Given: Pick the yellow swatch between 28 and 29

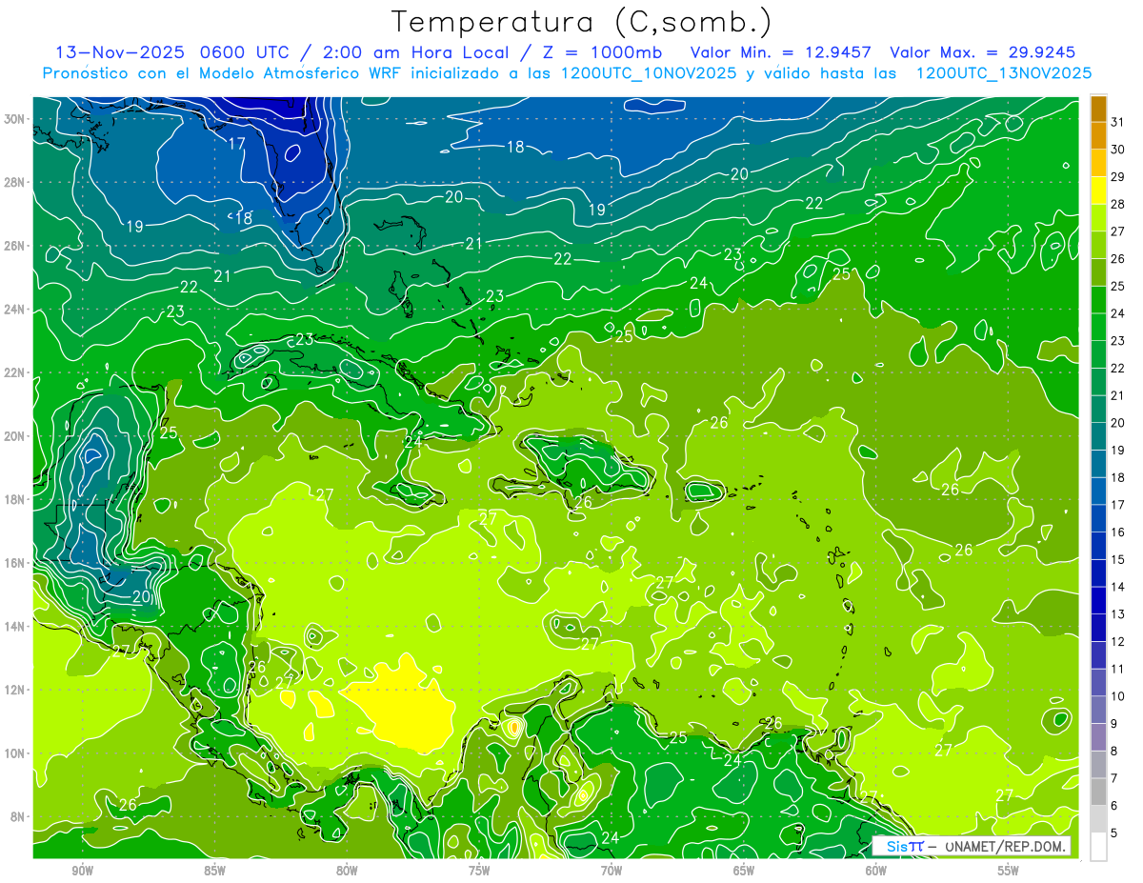Looking at the screenshot, I should (1099, 191).
